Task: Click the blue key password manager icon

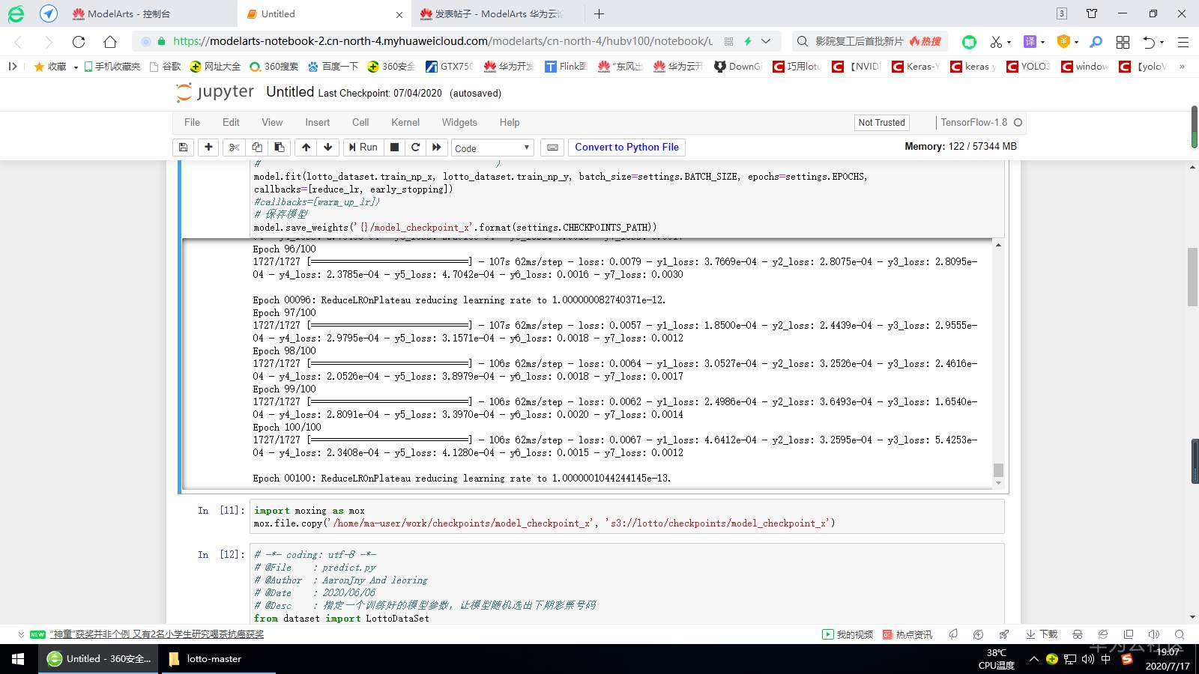Action: (x=1096, y=42)
